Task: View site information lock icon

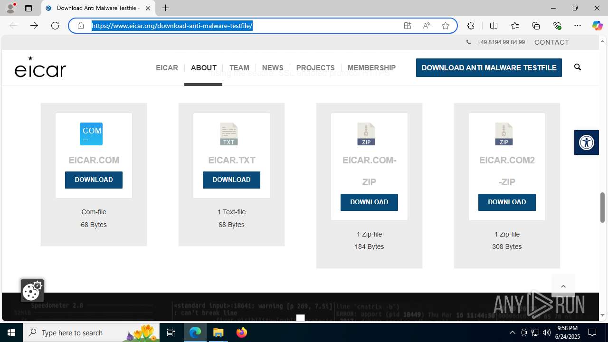Action: pyautogui.click(x=81, y=26)
